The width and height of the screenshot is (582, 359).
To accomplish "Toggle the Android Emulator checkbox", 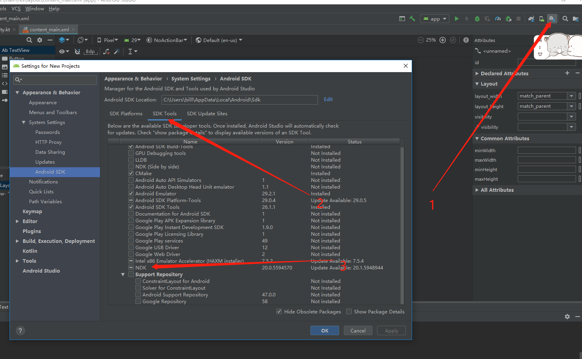I will click(131, 194).
